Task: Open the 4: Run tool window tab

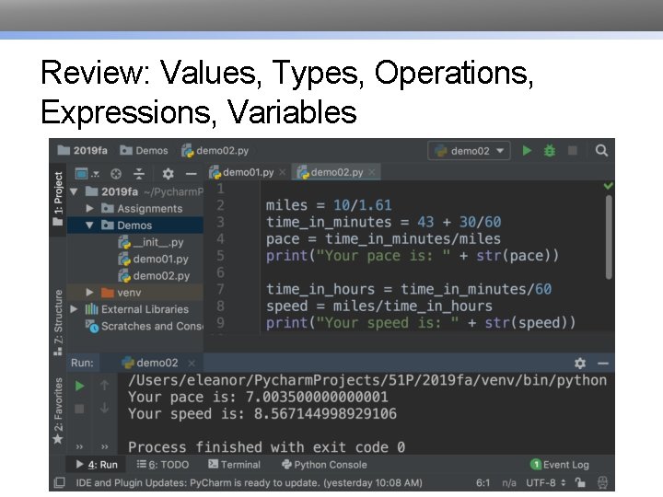Action: tap(97, 465)
